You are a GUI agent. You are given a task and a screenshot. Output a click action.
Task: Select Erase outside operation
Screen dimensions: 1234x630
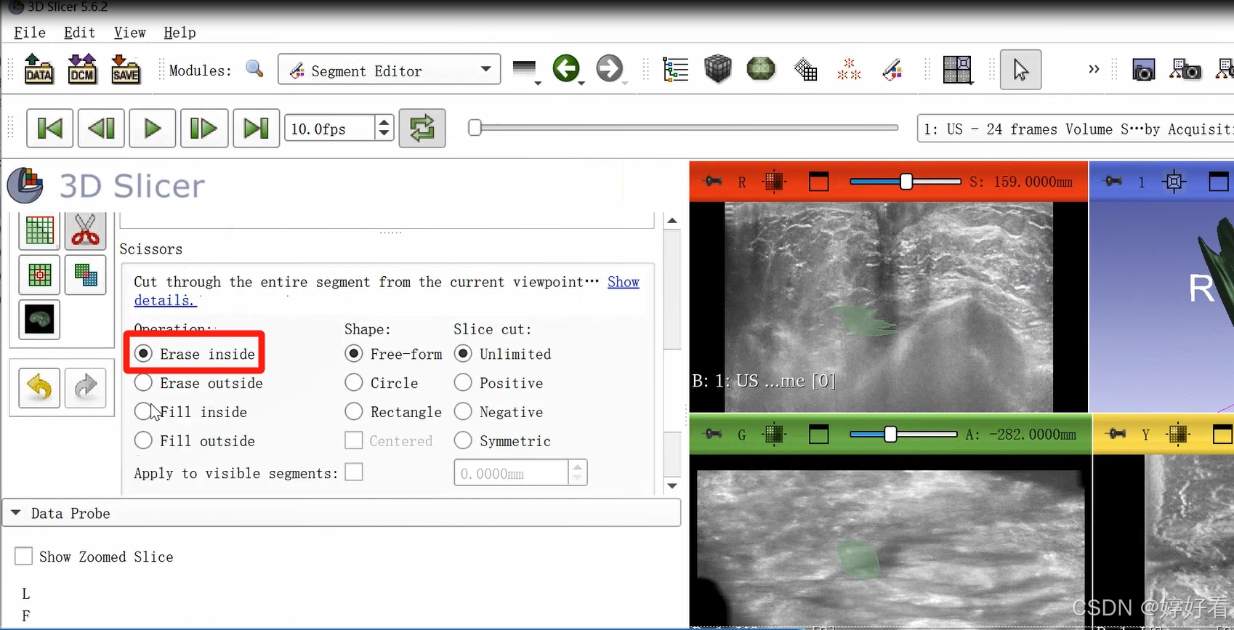point(198,383)
